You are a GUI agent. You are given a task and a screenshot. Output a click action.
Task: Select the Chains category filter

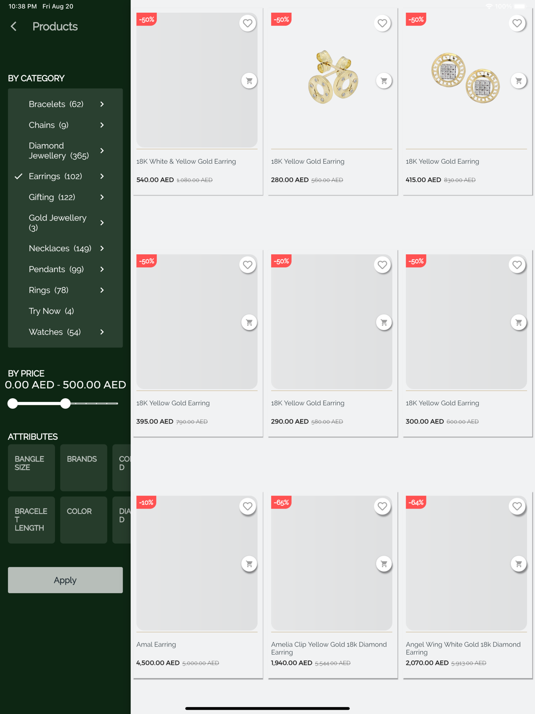pyautogui.click(x=49, y=125)
